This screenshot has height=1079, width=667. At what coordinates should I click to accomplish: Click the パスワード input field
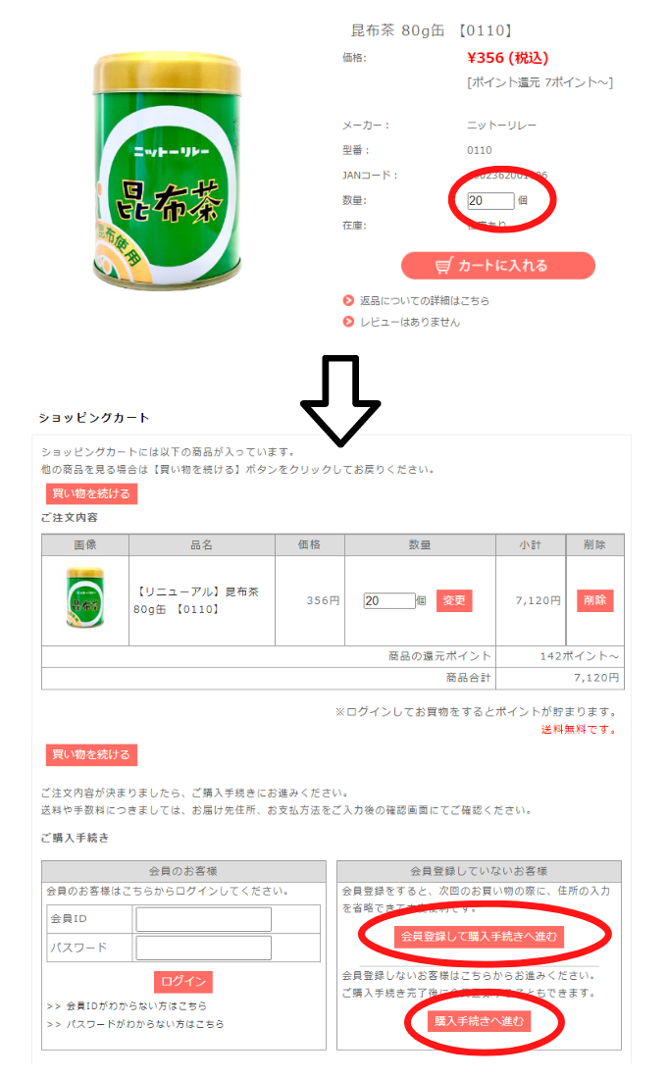click(204, 949)
